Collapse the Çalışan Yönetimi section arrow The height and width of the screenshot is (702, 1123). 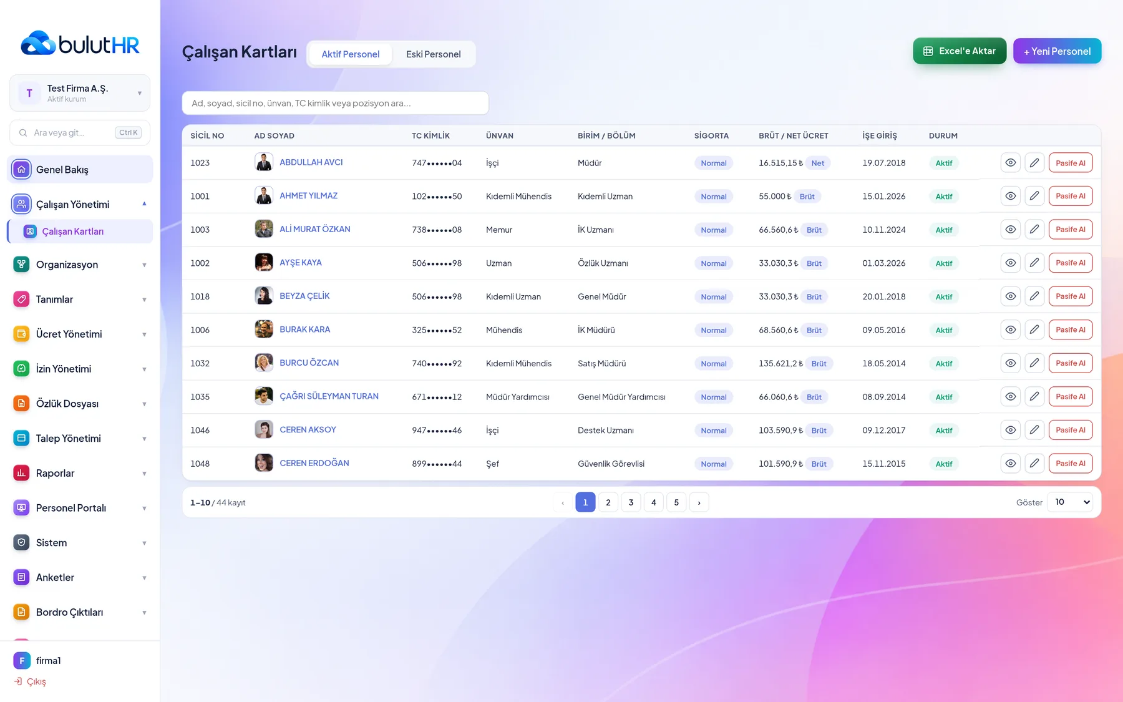click(144, 204)
